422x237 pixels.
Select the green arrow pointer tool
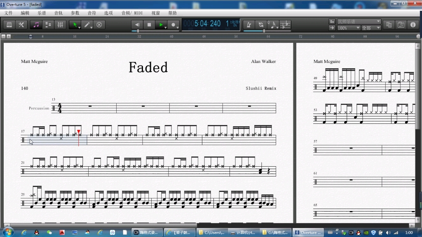pos(75,25)
